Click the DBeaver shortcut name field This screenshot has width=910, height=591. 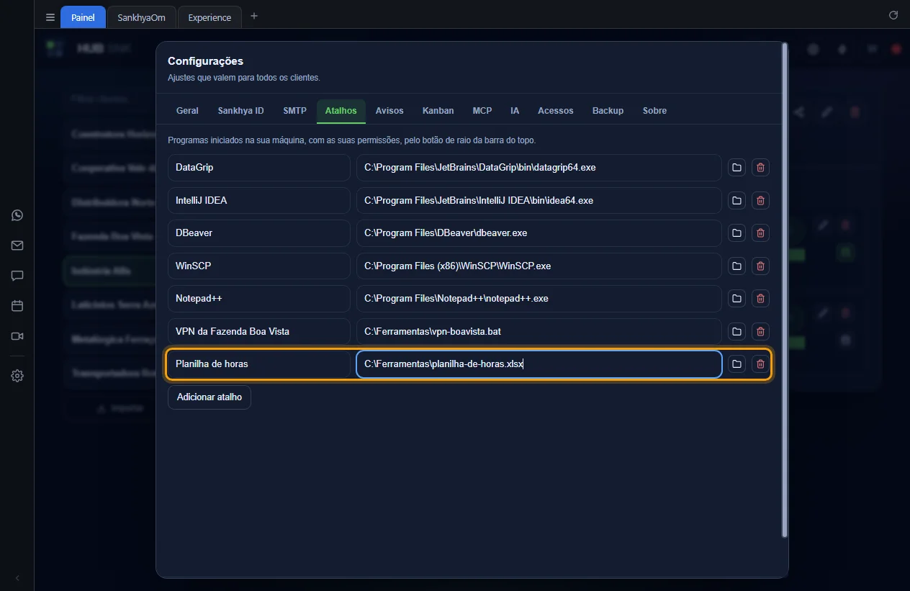[x=259, y=233]
